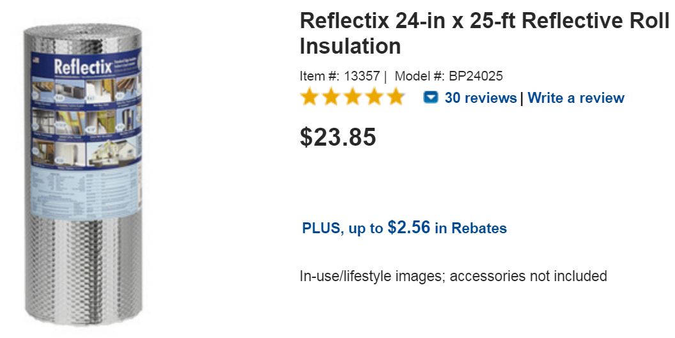Open the PLUS Rebates offer link
The height and width of the screenshot is (338, 675).
[x=404, y=228]
